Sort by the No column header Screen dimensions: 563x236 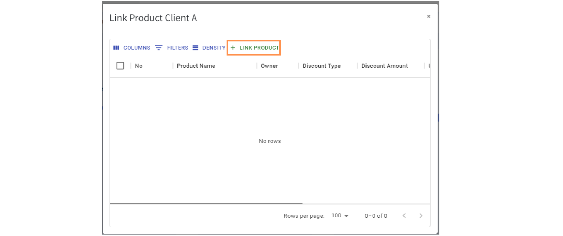[139, 66]
